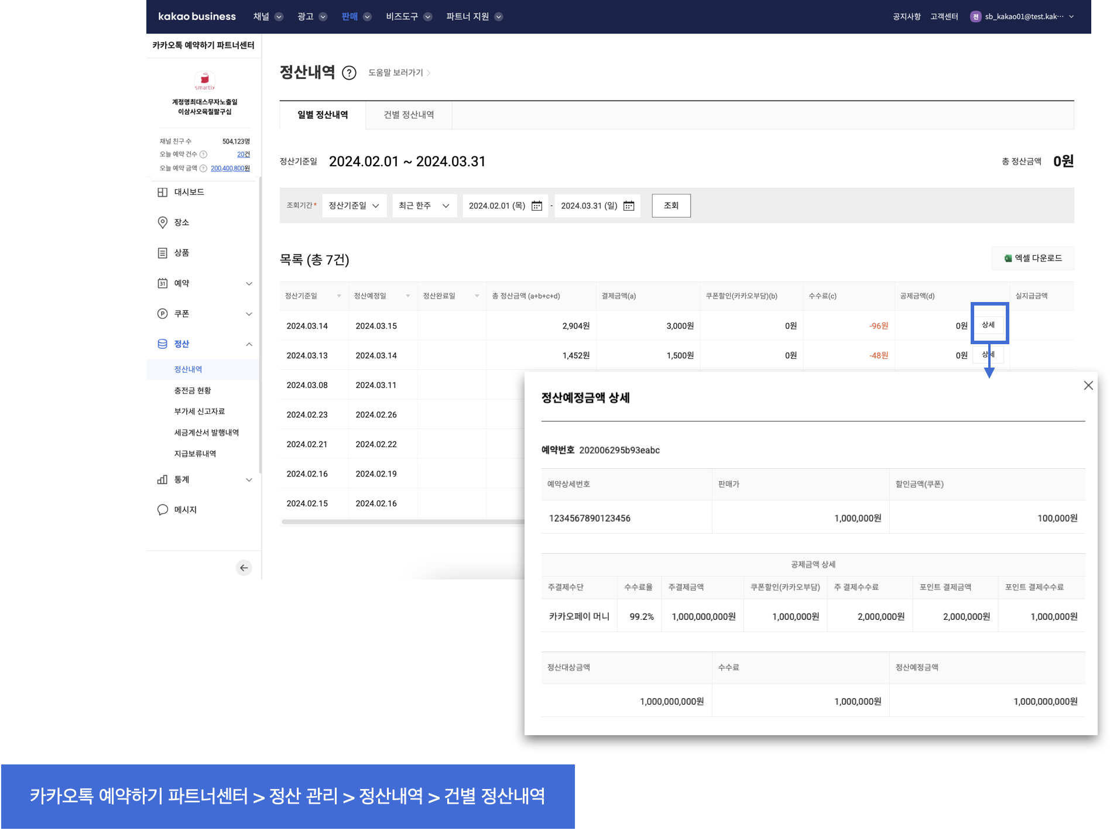The height and width of the screenshot is (830, 1110).
Task: Collapse the sidebar with the left arrow icon
Action: [x=244, y=568]
